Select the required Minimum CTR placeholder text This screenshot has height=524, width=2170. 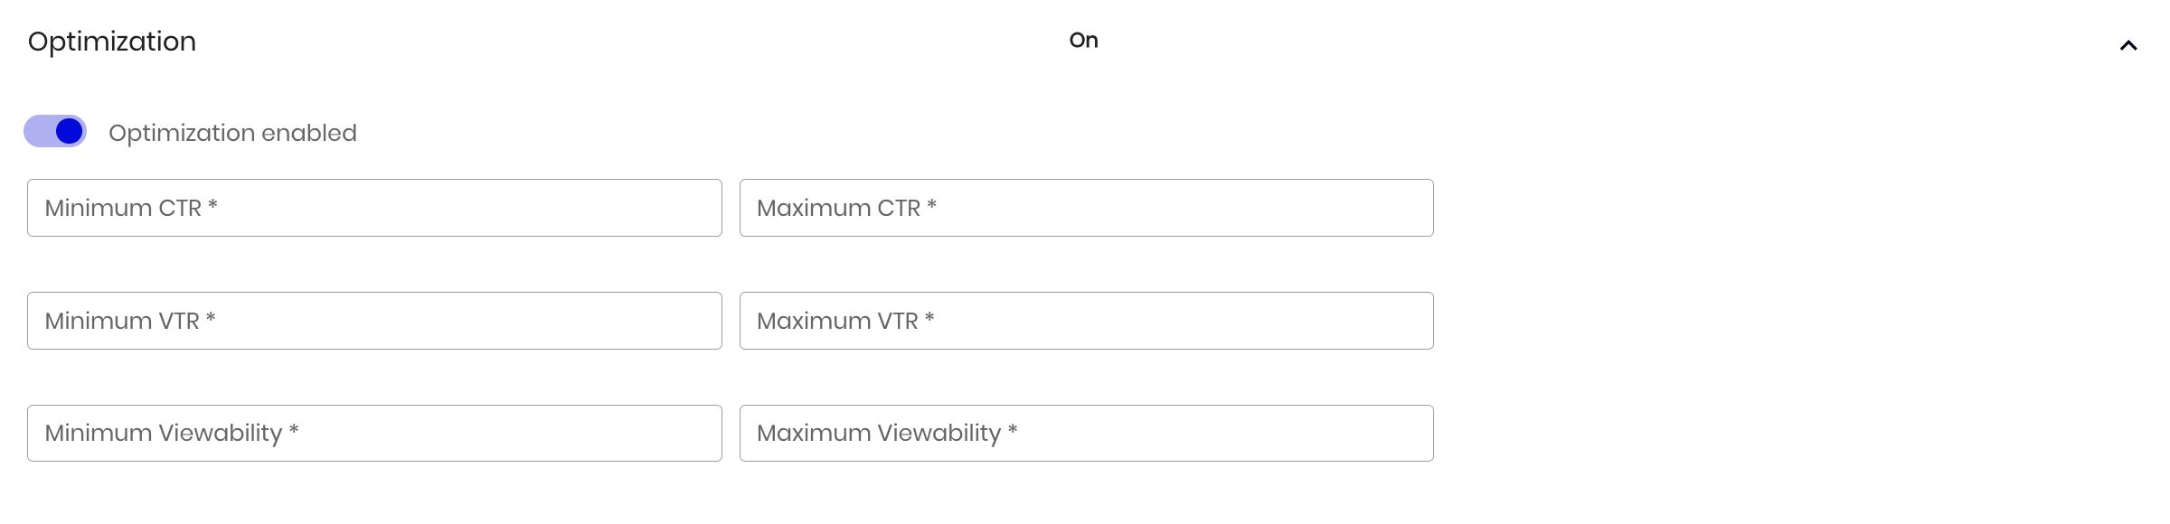tap(129, 208)
